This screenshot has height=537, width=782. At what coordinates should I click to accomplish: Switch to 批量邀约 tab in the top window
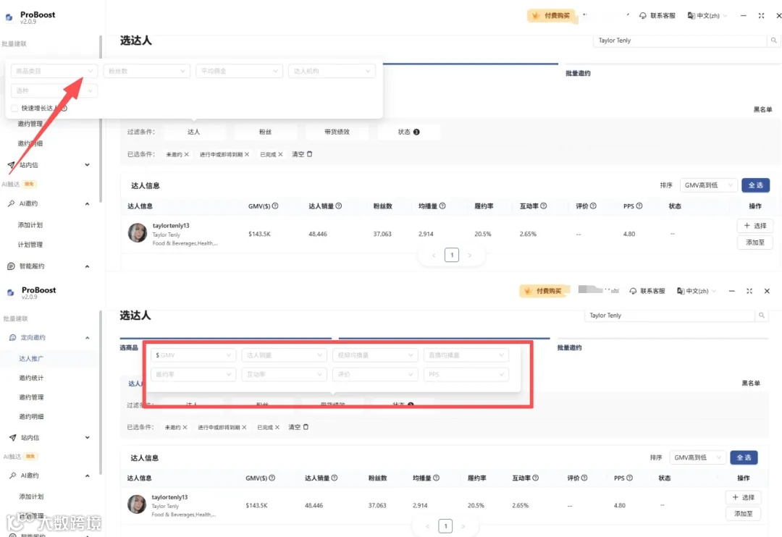pos(578,73)
